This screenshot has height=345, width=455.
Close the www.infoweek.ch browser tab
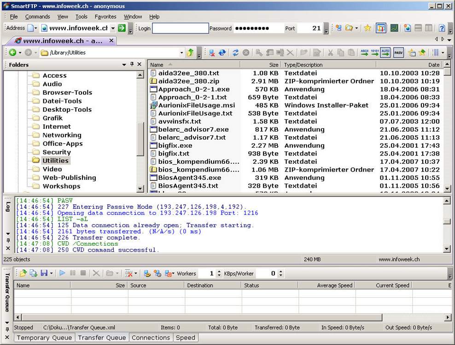click(x=111, y=40)
